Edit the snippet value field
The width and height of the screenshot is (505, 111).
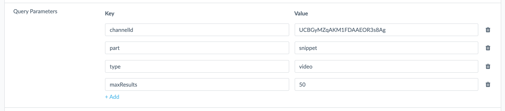click(386, 48)
